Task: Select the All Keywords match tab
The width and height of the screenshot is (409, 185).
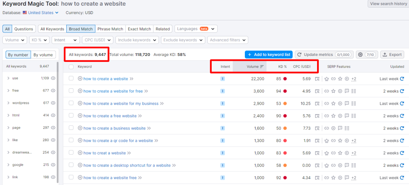Action: [52, 29]
